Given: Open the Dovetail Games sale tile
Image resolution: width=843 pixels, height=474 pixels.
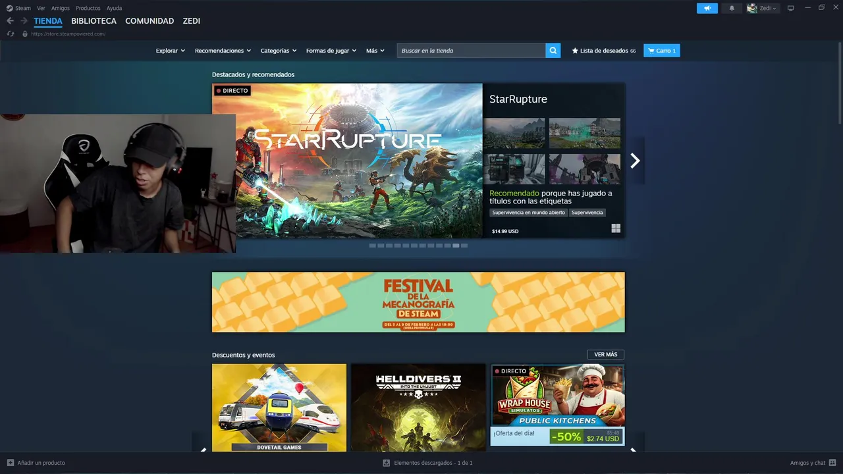Looking at the screenshot, I should (279, 408).
